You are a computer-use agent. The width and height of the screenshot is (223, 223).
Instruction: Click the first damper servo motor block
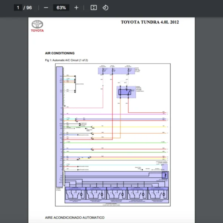click(x=75, y=193)
